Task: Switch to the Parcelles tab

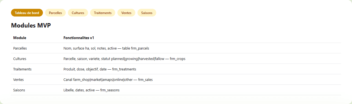Action: click(x=55, y=13)
